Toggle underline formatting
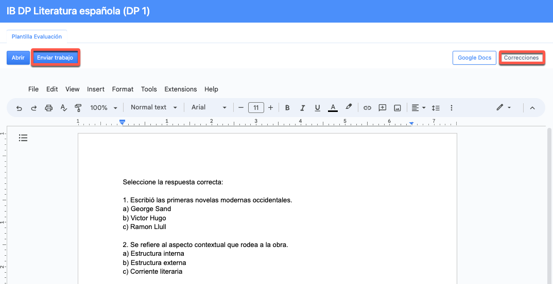 pyautogui.click(x=317, y=108)
